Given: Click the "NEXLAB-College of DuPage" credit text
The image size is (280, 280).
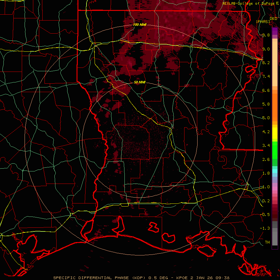Looking at the screenshot, I should 249,3.
